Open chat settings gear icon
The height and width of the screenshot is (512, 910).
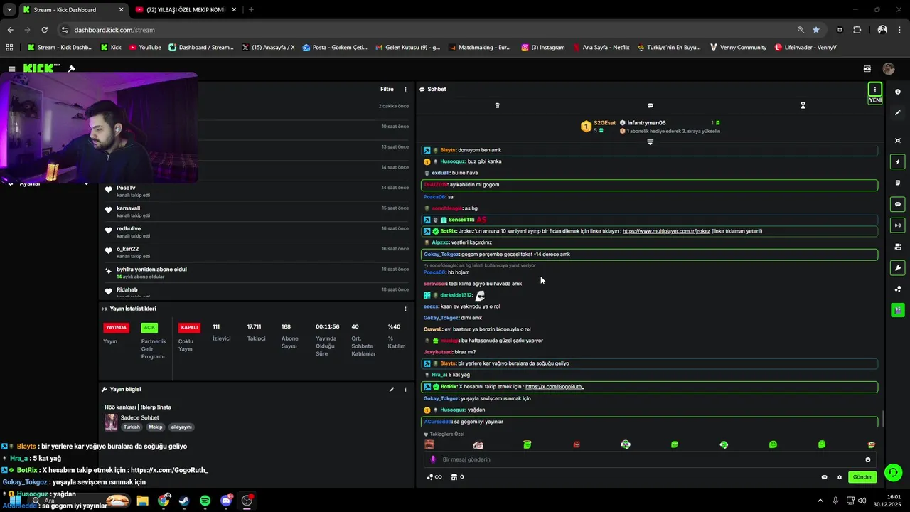(840, 477)
